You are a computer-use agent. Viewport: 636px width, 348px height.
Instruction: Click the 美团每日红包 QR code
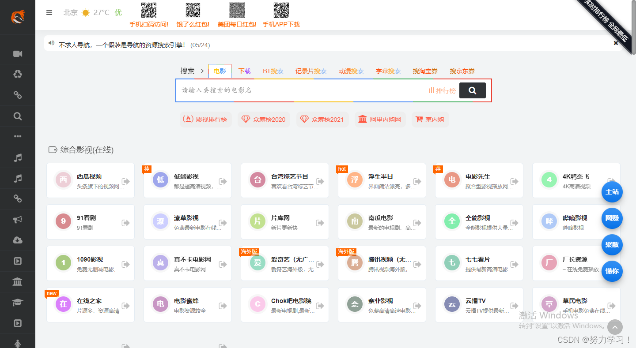click(x=237, y=10)
